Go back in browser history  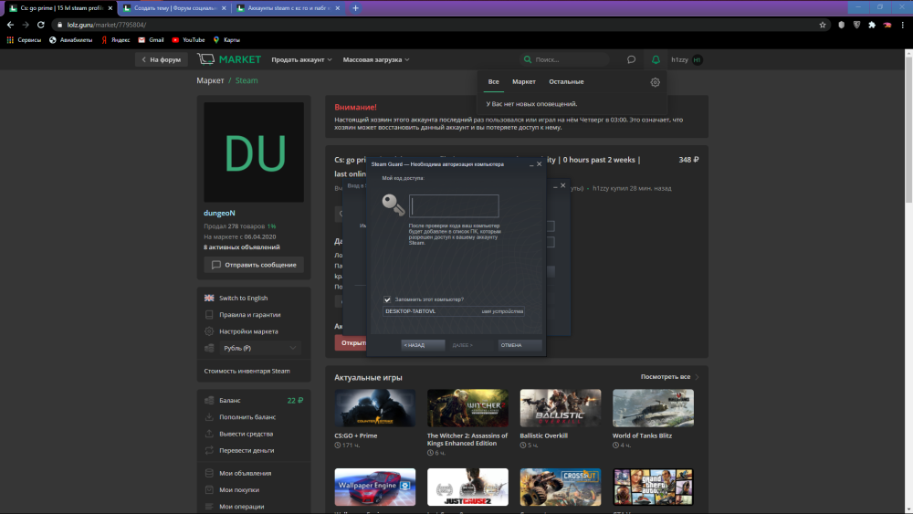tap(10, 25)
